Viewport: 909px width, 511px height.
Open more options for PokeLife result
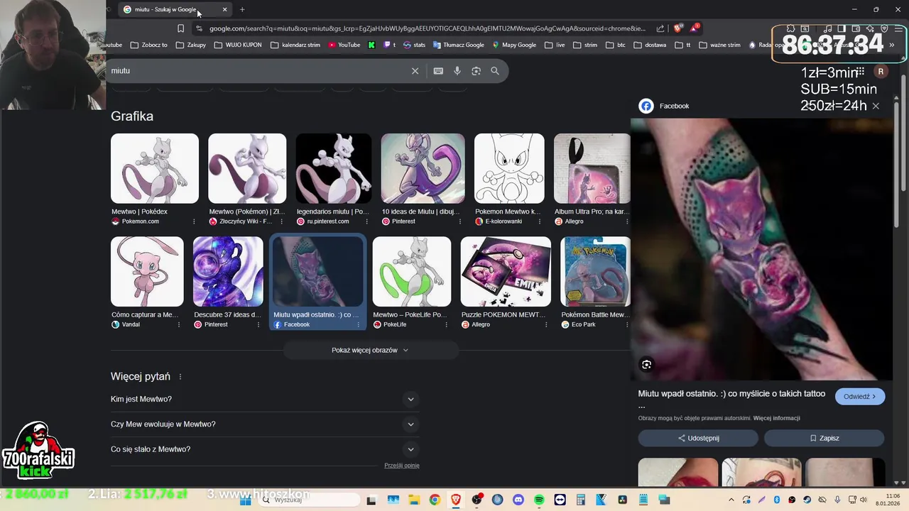[x=446, y=324]
